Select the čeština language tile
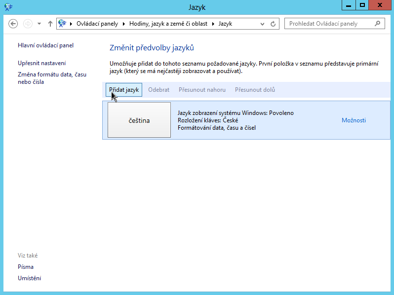 point(139,120)
